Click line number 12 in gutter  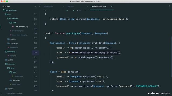35,14
